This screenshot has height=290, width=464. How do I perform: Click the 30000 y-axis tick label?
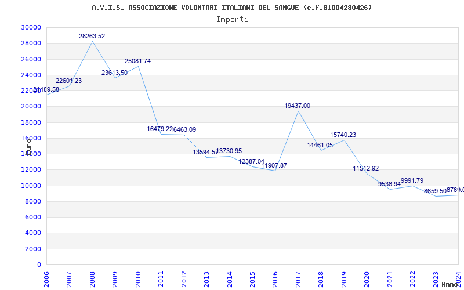point(31,27)
